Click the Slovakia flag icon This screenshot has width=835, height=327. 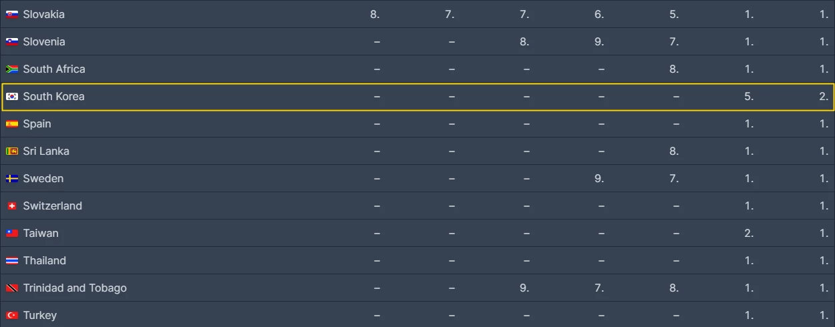pos(12,15)
